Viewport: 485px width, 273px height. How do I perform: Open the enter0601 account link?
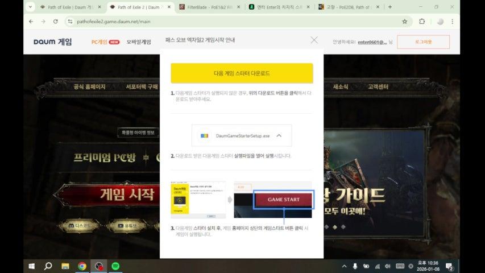coord(372,42)
